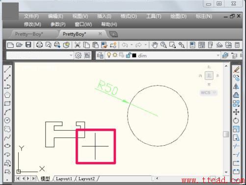Screen dimensions: 246x185
Task: Click the vertical scrollbar thumb
Action: tap(226, 134)
